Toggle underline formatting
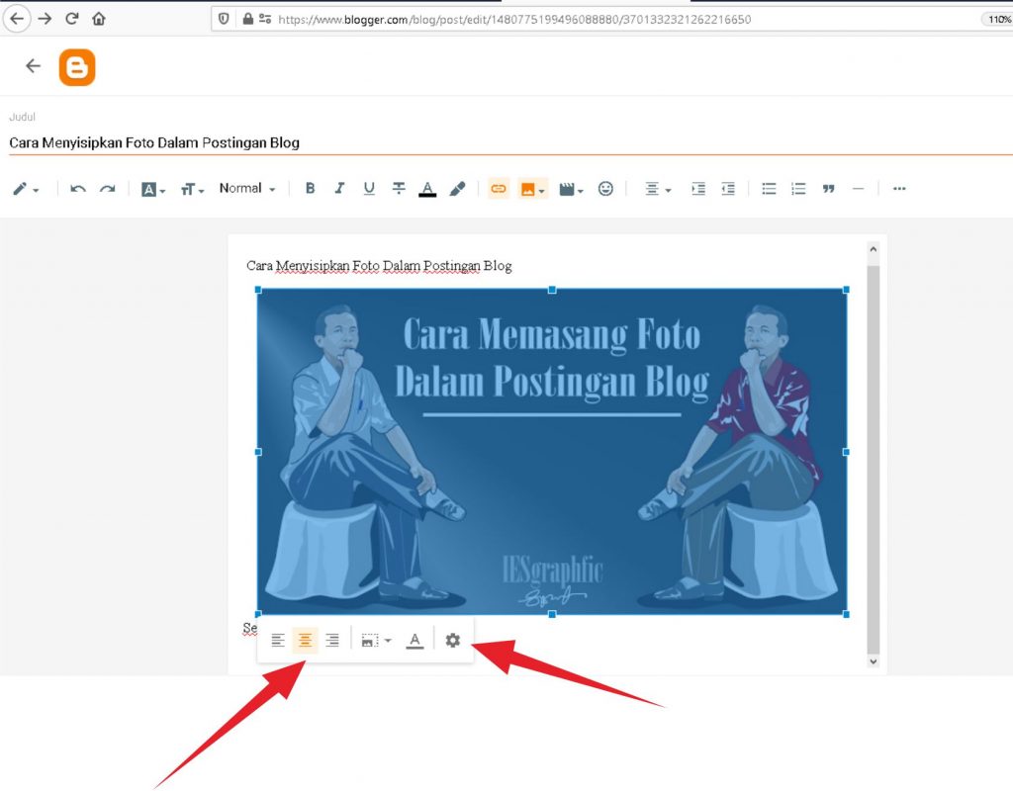The width and height of the screenshot is (1013, 791). click(x=369, y=188)
